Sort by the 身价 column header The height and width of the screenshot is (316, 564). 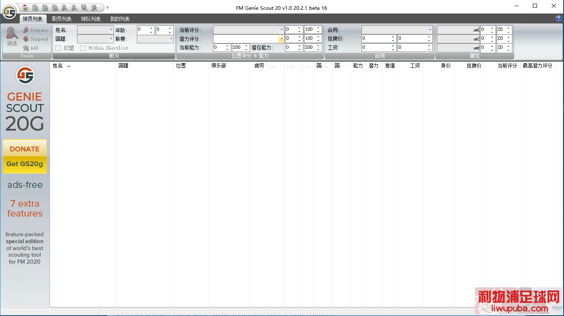coord(439,65)
